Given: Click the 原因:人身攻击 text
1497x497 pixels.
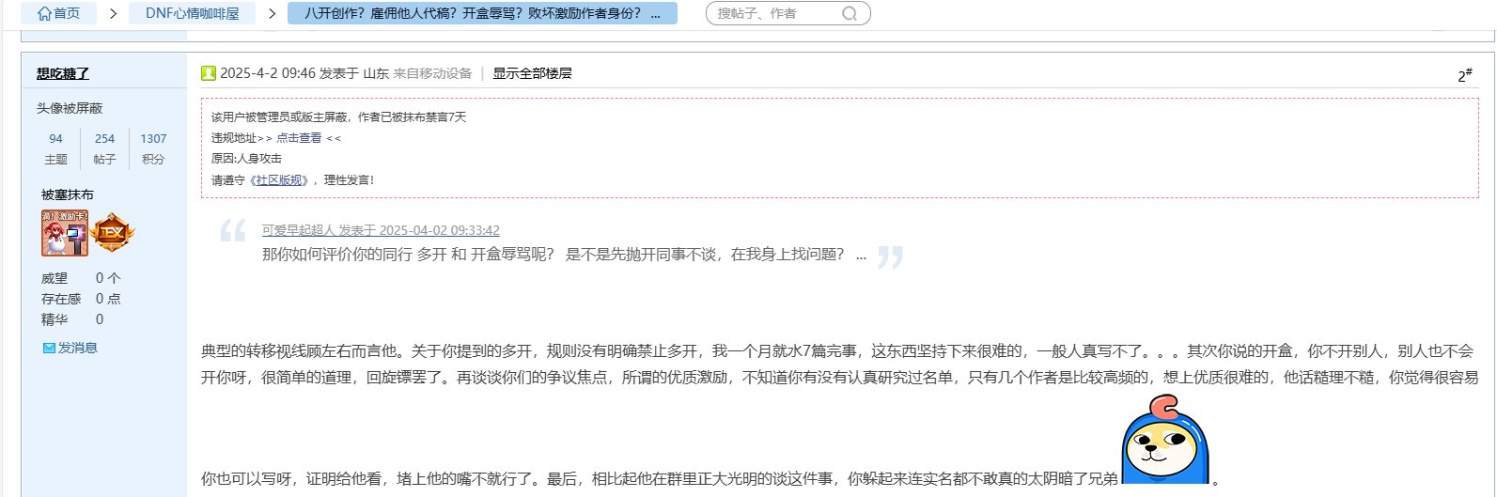Looking at the screenshot, I should tap(246, 159).
